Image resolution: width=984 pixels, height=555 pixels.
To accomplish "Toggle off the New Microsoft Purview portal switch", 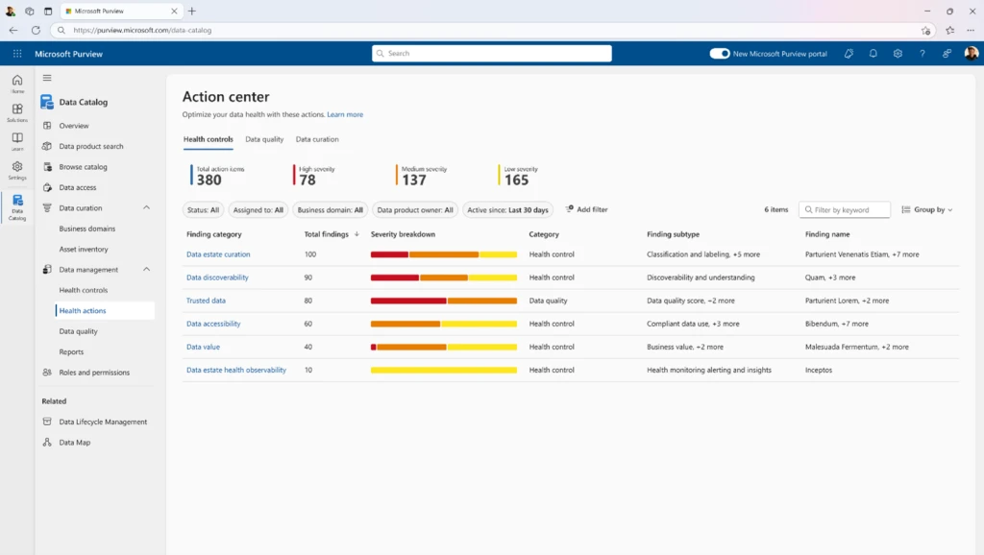I will coord(721,54).
